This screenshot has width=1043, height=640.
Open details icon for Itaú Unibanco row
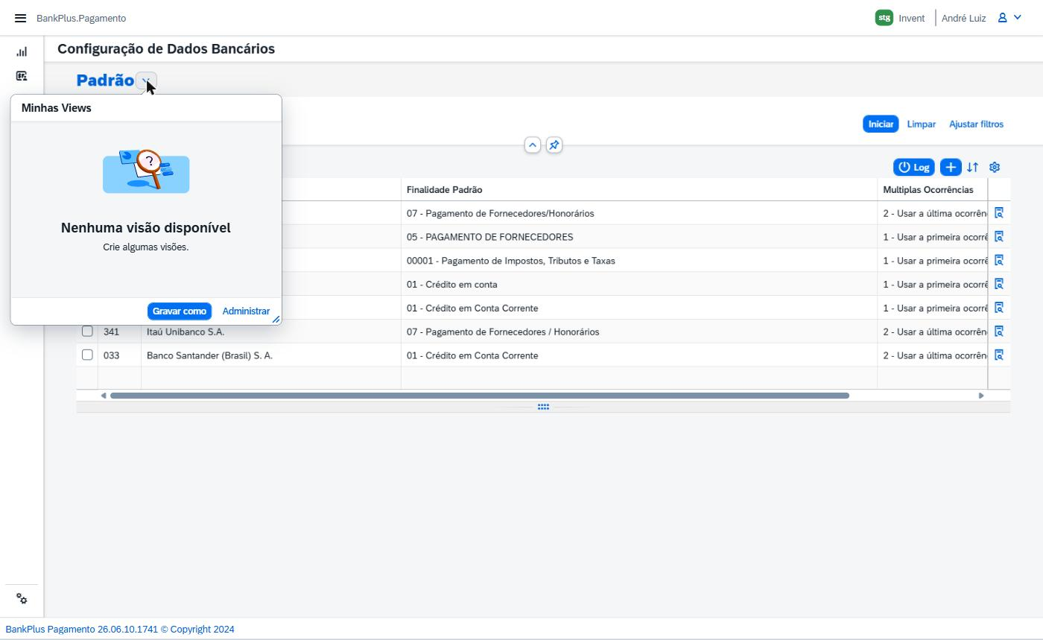(999, 331)
